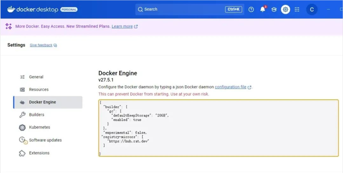Click the Kubernetes helm icon

[x=22, y=128]
